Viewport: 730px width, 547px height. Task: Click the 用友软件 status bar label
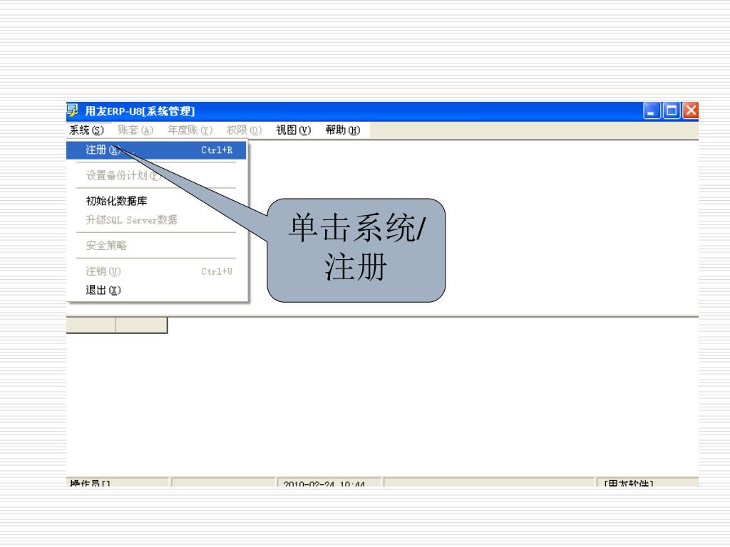coord(647,482)
